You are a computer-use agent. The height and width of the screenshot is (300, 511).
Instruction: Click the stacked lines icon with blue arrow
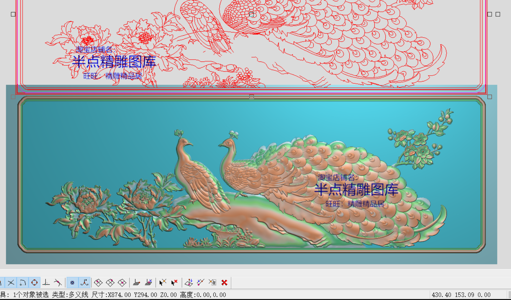148,282
